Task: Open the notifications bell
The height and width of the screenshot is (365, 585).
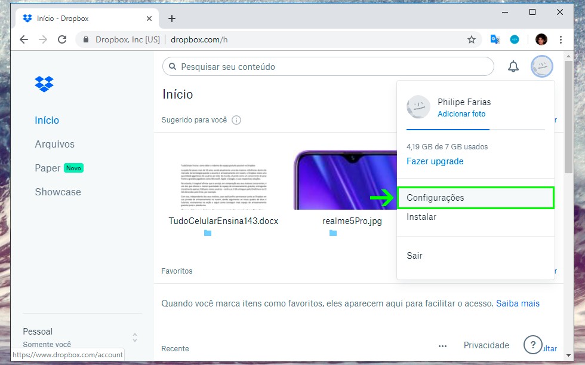Action: point(513,66)
